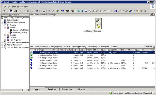Expand the Access Management node
Screen dimensions: 156x95
(x=2, y=45)
